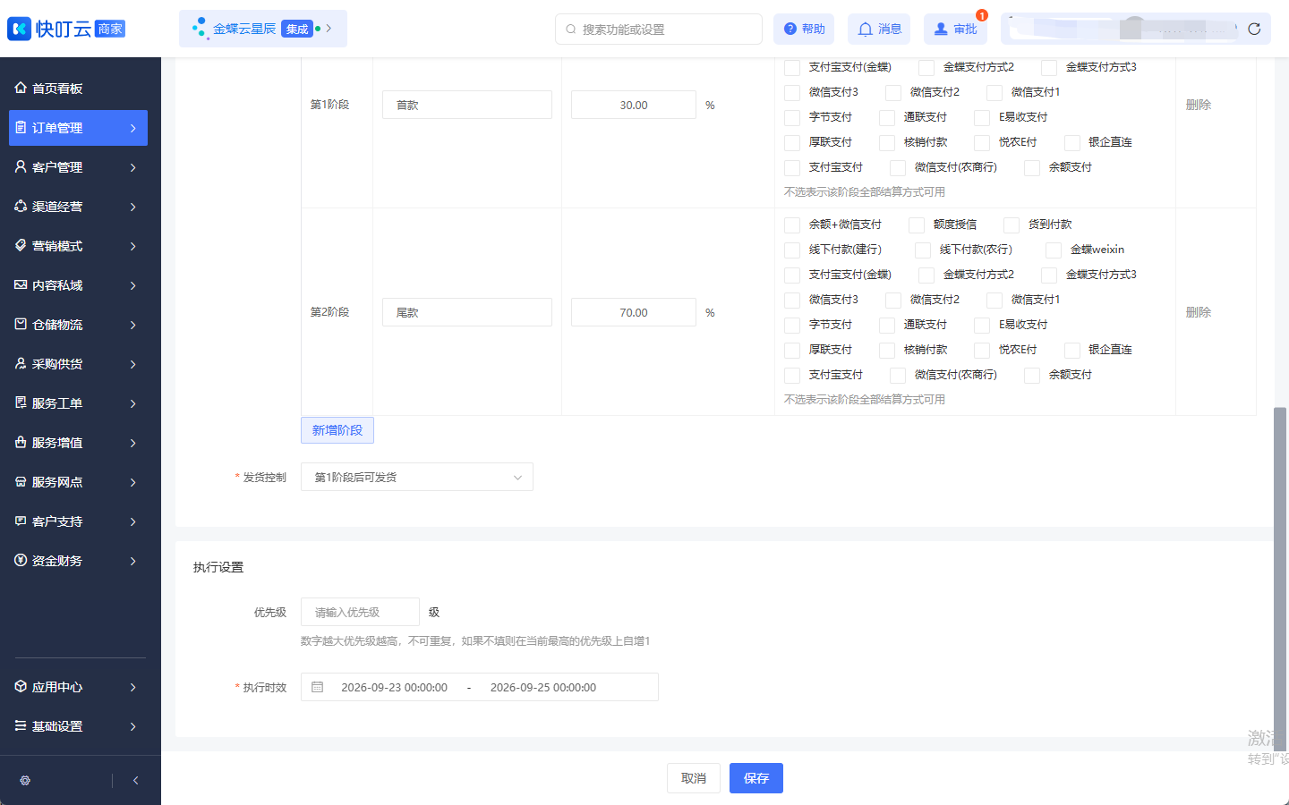Open the sidebar settings gear icon
The width and height of the screenshot is (1289, 805).
[x=25, y=781]
